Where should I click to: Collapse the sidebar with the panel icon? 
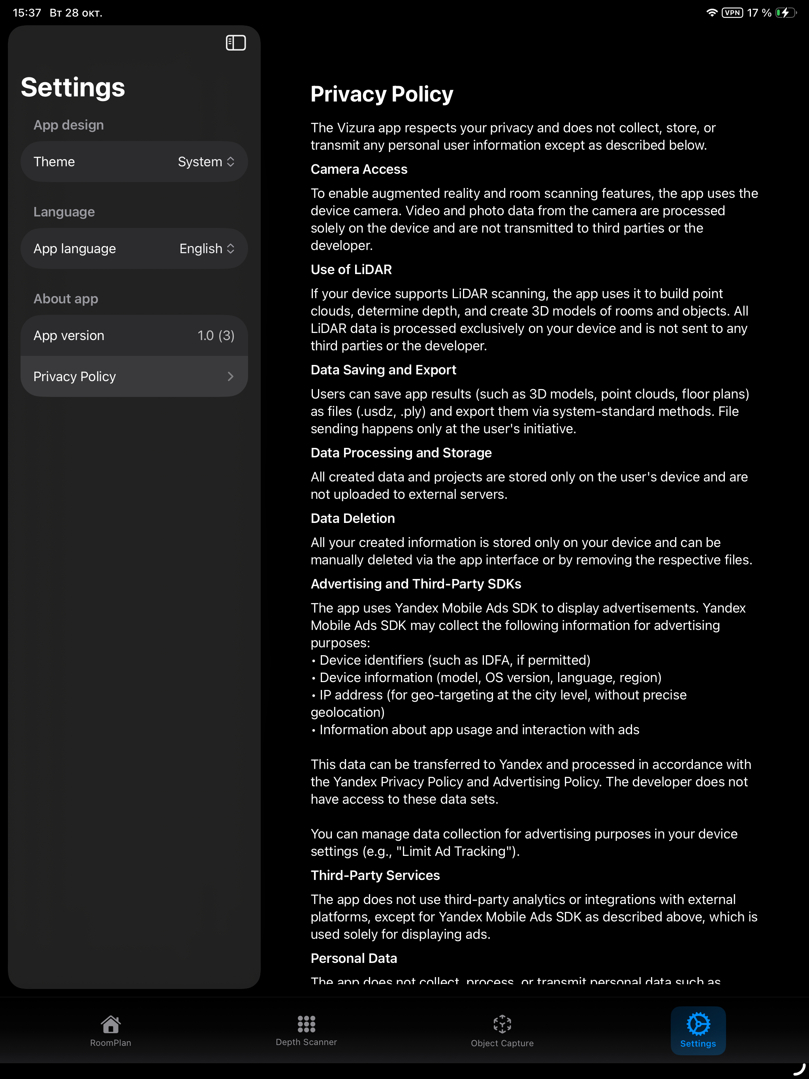236,43
